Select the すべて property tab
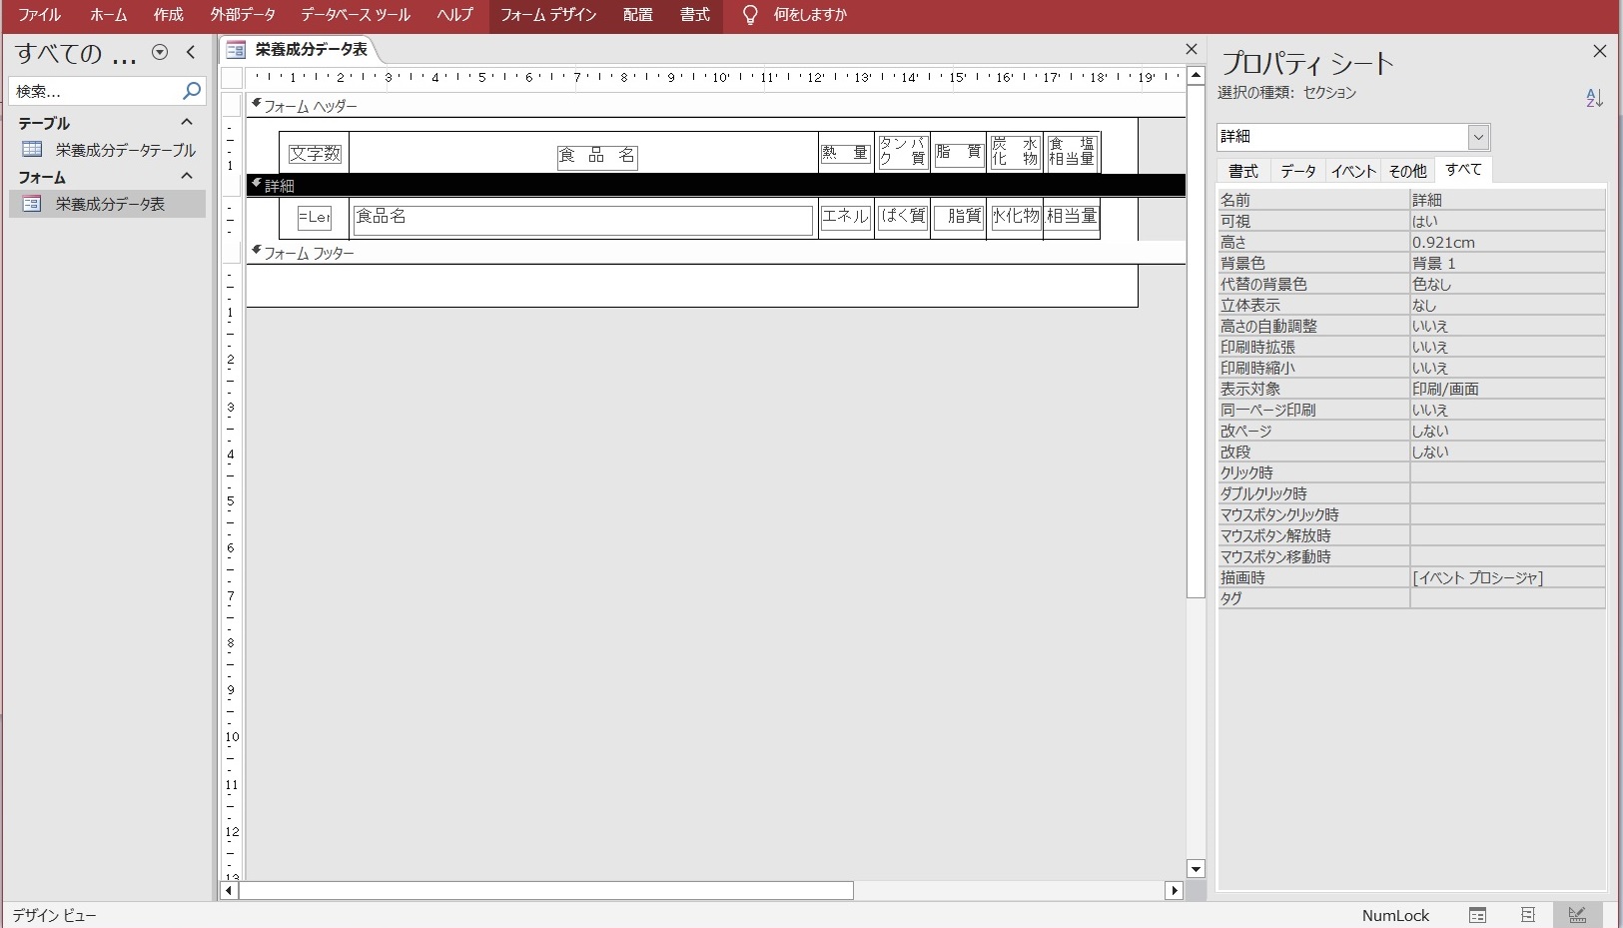 [x=1464, y=170]
